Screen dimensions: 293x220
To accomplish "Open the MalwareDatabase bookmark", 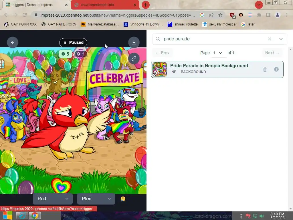I will 100,24.
